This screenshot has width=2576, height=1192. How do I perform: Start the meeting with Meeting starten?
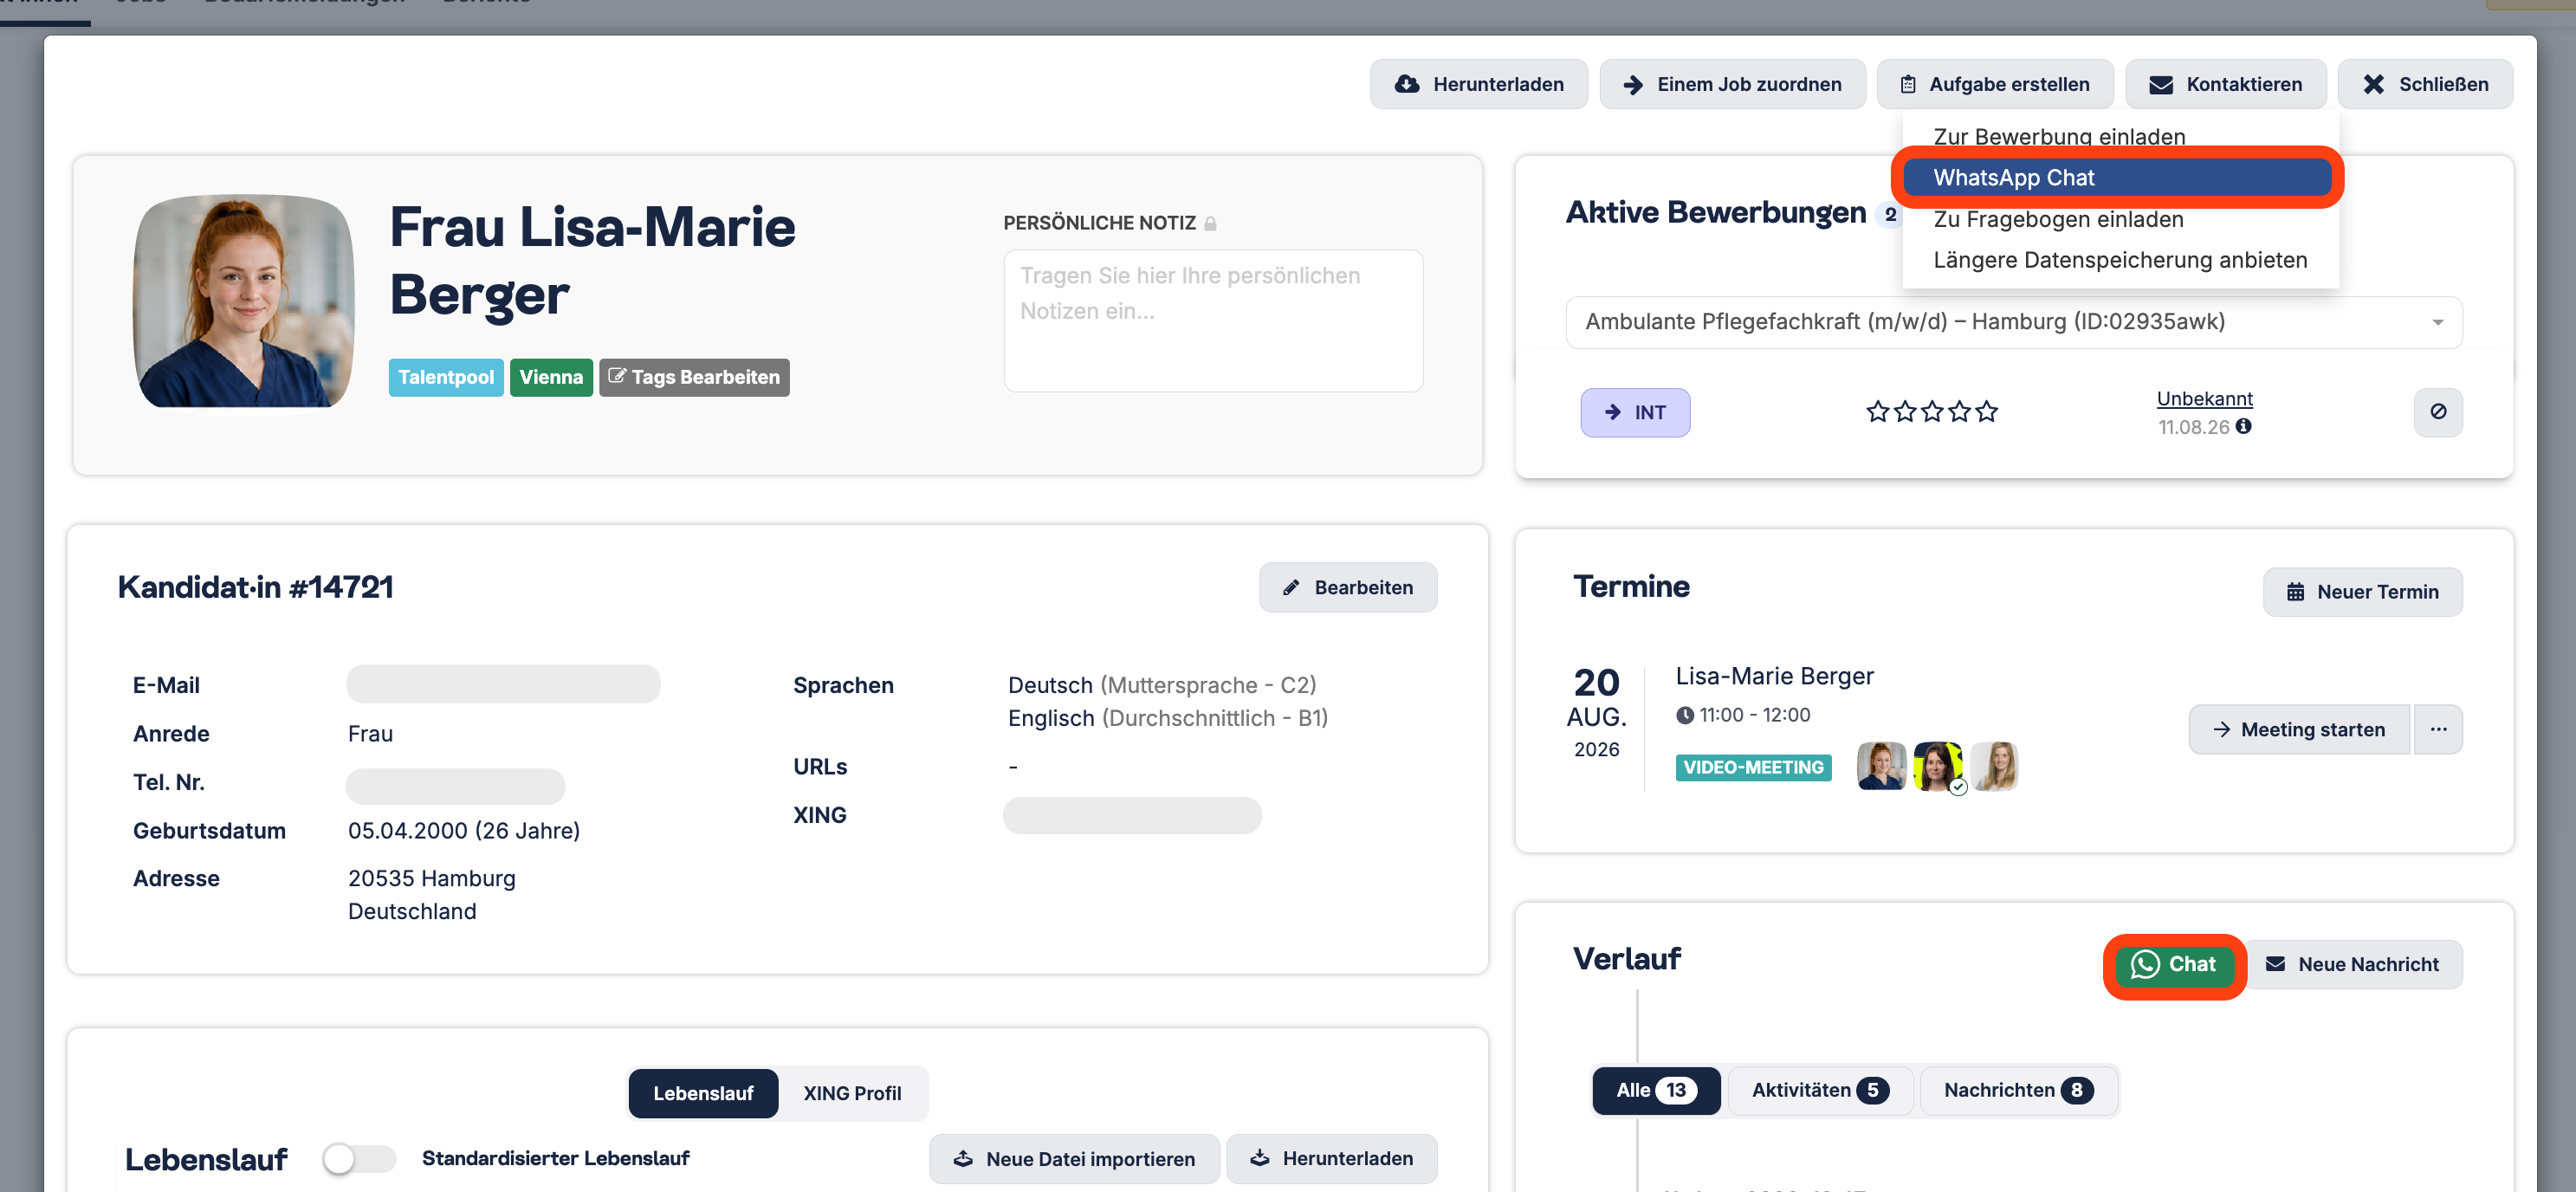coord(2298,730)
